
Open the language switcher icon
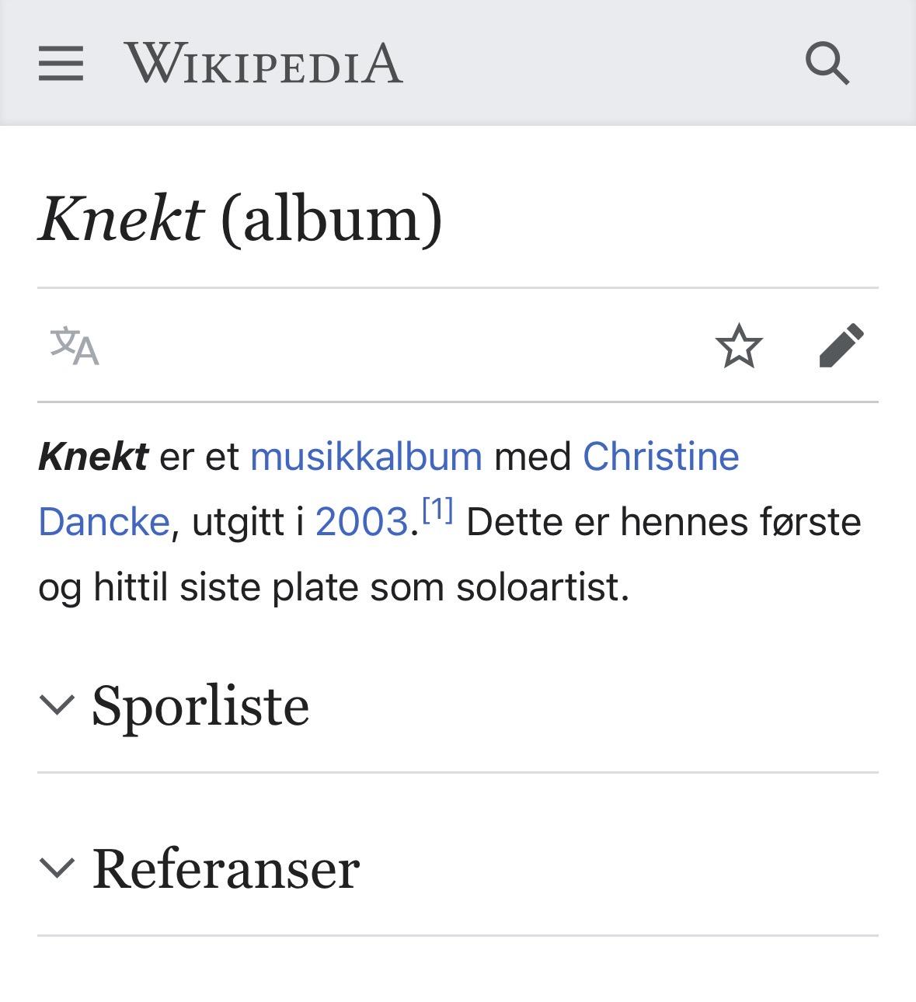75,346
